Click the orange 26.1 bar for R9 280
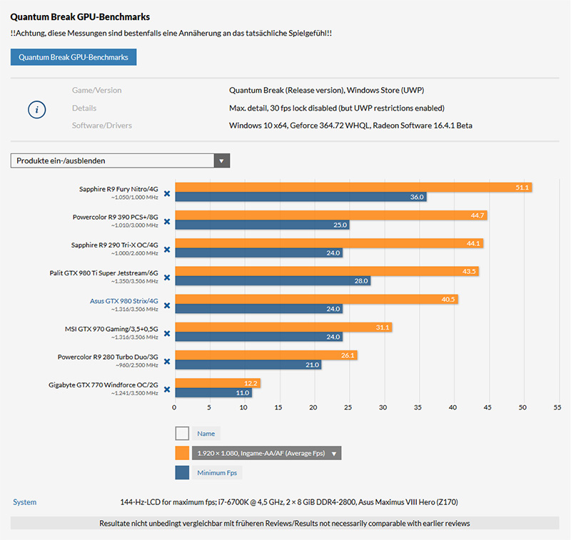The width and height of the screenshot is (571, 540). pyautogui.click(x=266, y=355)
